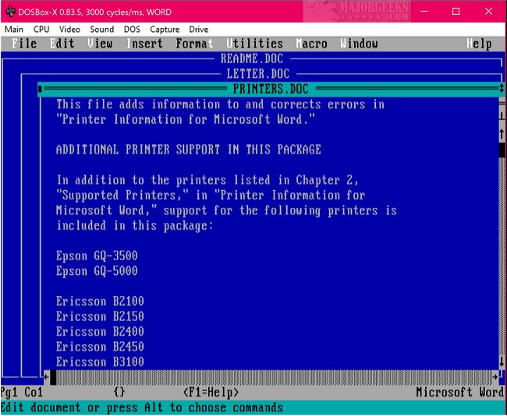The image size is (507, 416).
Task: Click the horizontal scrollbar right arrow
Action: point(495,377)
